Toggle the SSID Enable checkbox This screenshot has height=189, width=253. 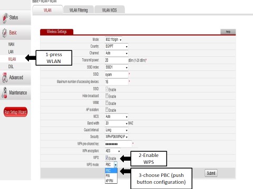(107, 89)
